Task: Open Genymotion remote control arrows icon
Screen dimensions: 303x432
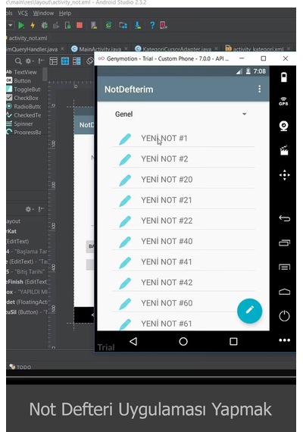Action: pos(284,175)
